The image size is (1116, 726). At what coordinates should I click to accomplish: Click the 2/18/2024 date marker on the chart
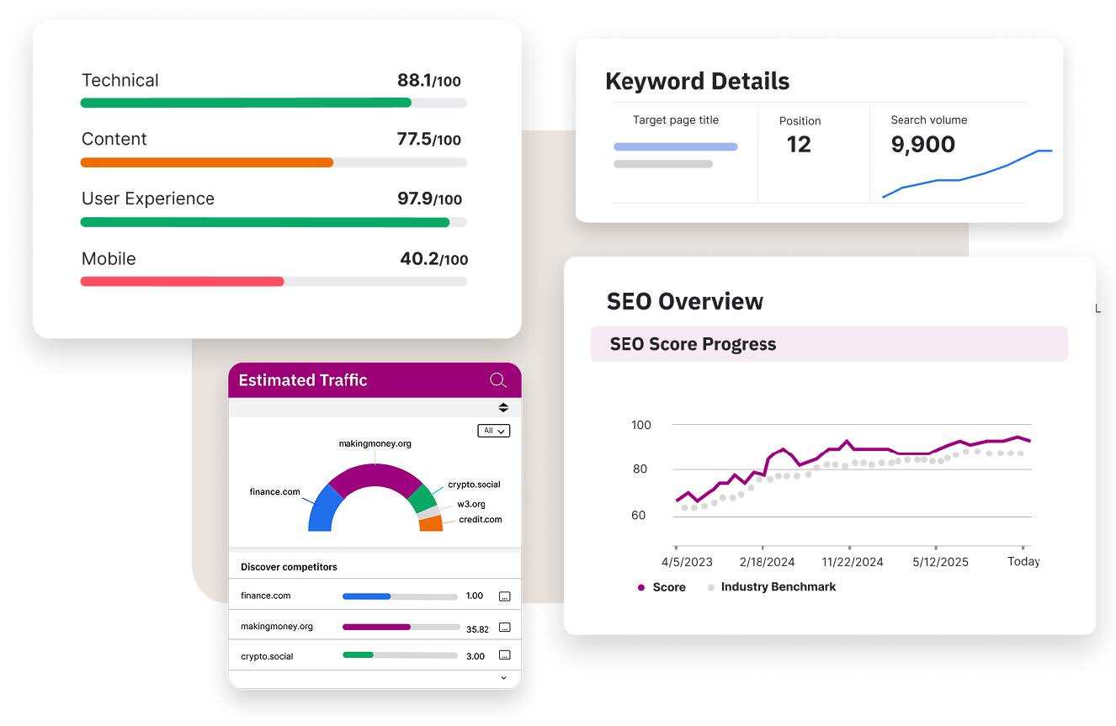tap(767, 561)
